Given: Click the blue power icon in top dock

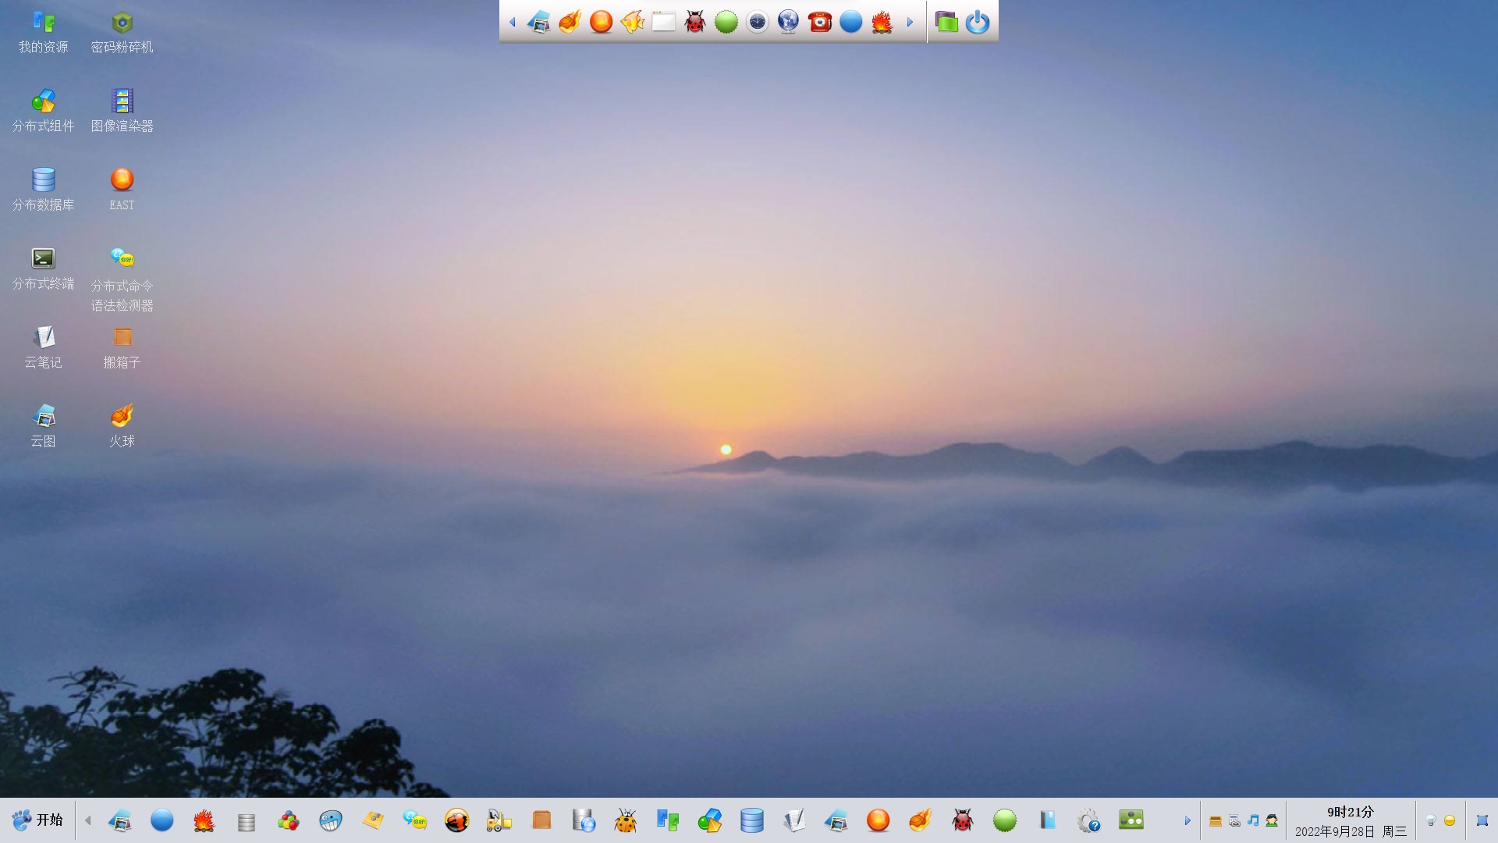Looking at the screenshot, I should click(x=977, y=22).
